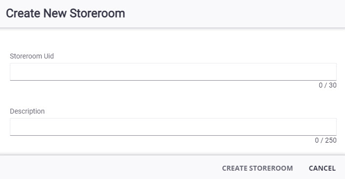Select the Storeroom Uid field label

[32, 56]
